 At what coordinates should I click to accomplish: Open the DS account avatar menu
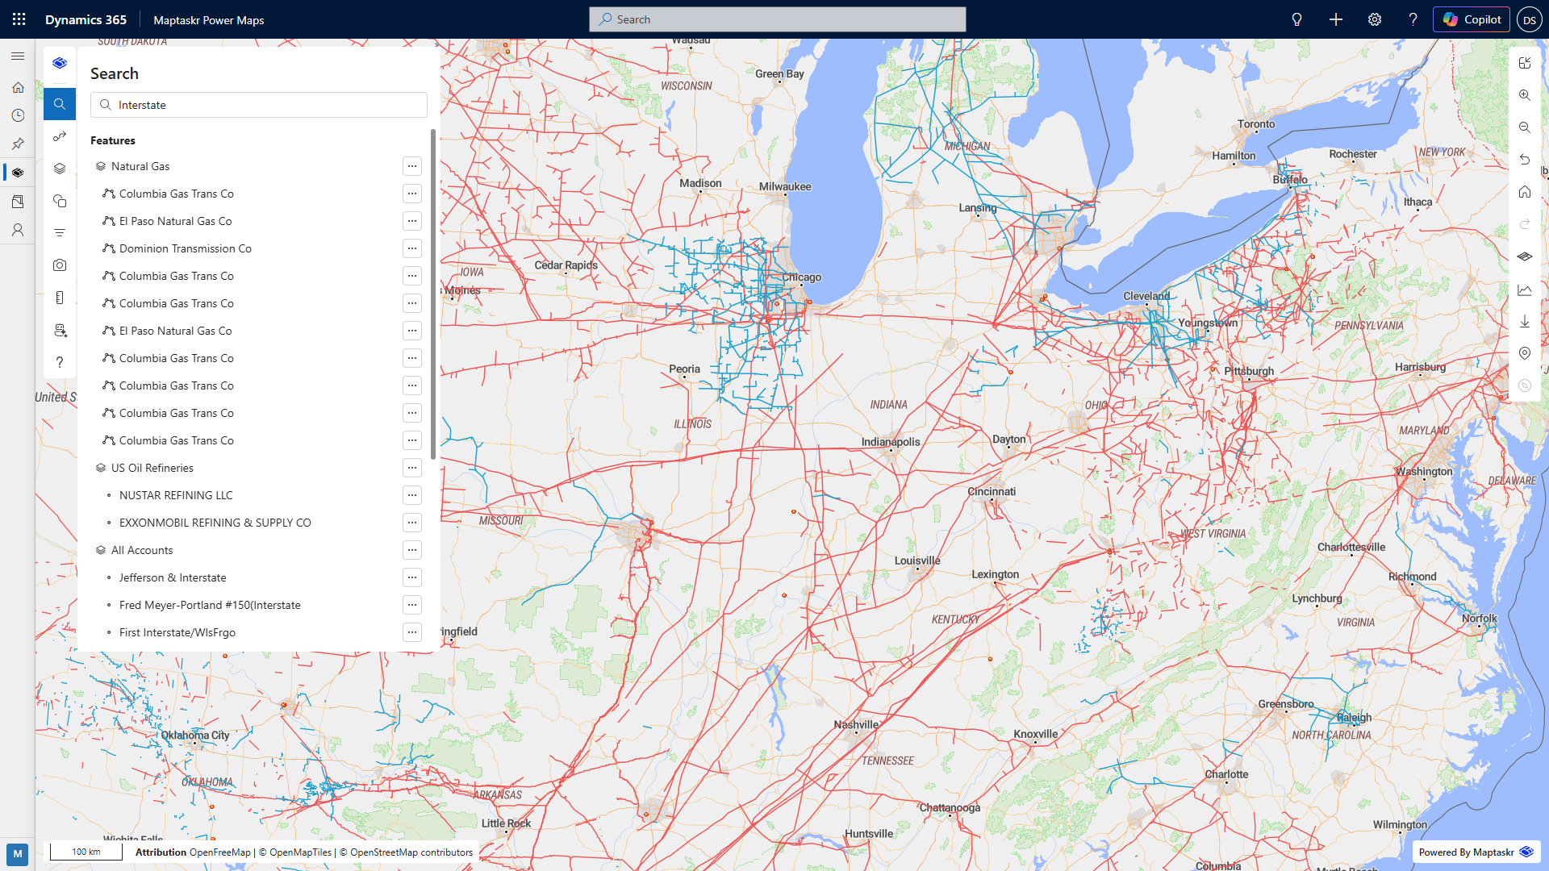tap(1530, 20)
